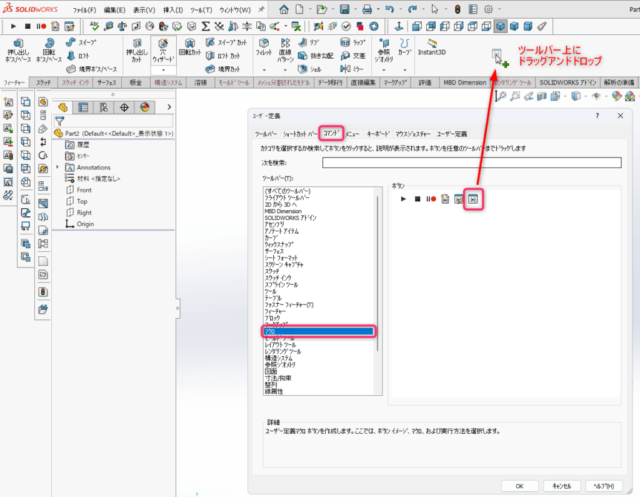Select the Instant3D ruler icon

(432, 43)
